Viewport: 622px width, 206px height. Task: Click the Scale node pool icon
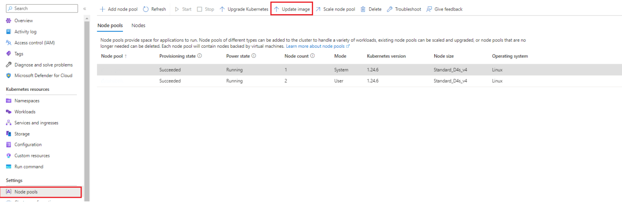[x=318, y=9]
